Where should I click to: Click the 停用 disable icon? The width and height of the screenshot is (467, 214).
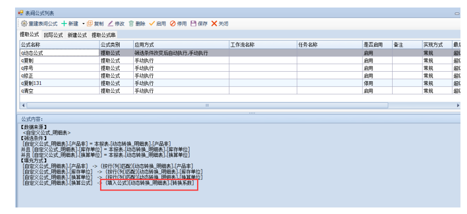[173, 24]
